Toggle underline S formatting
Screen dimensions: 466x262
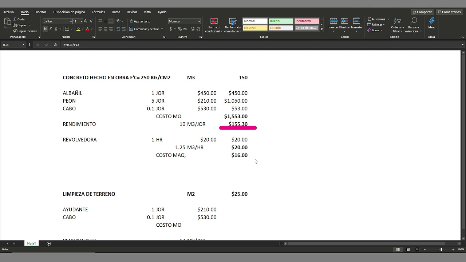[56, 29]
